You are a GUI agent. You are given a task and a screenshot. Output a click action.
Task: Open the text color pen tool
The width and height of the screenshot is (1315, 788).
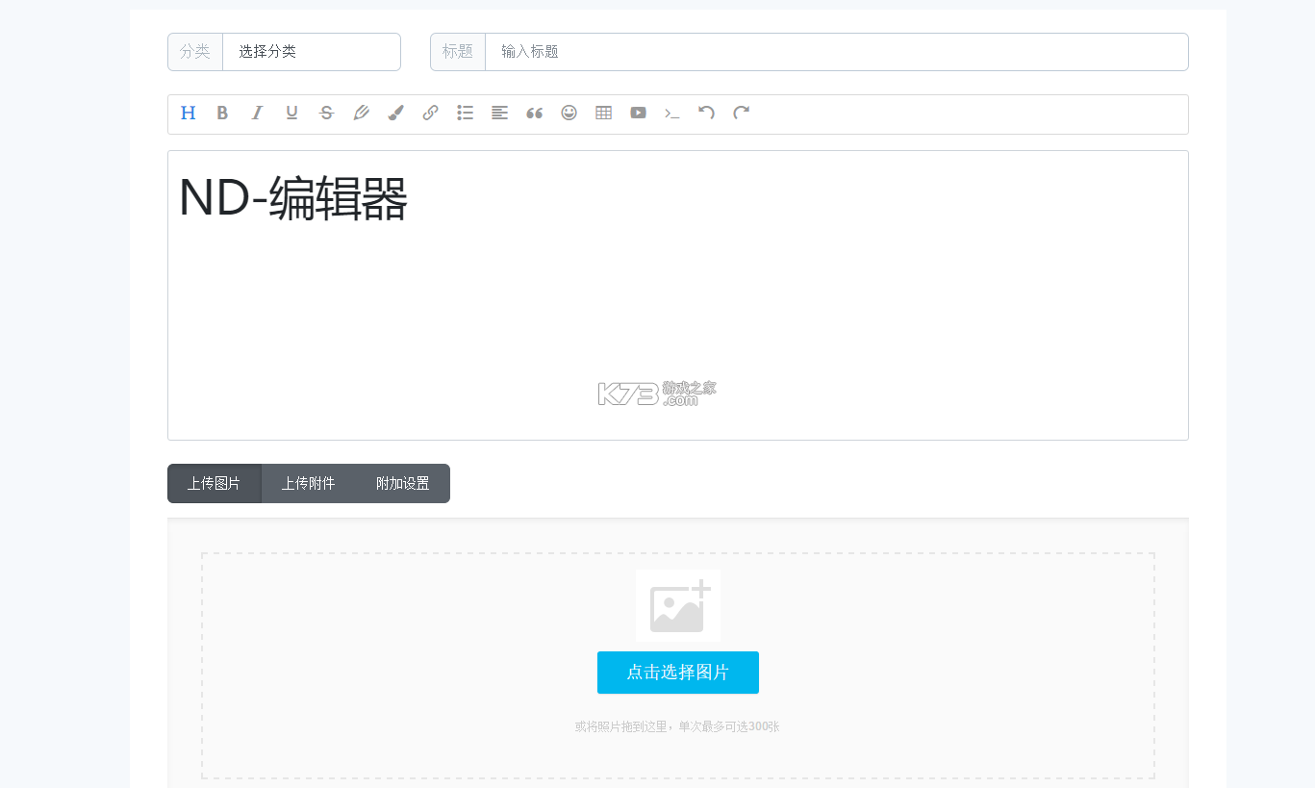tap(361, 113)
